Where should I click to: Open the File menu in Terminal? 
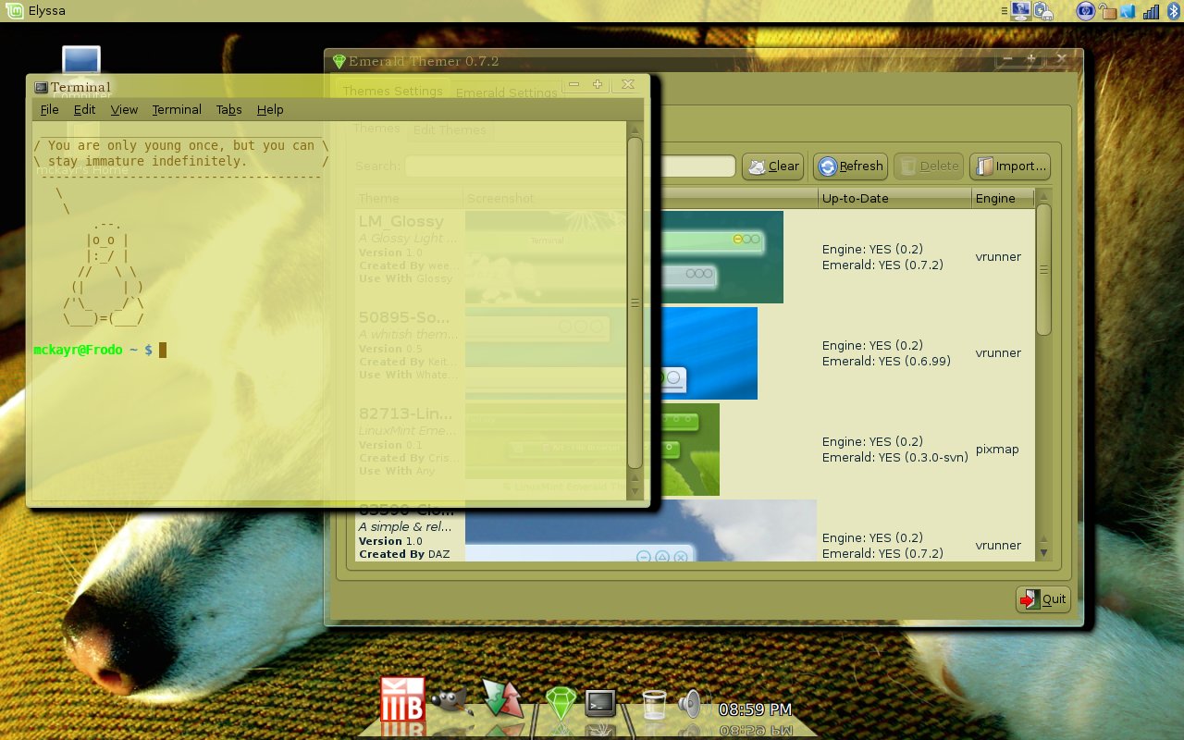click(x=50, y=109)
